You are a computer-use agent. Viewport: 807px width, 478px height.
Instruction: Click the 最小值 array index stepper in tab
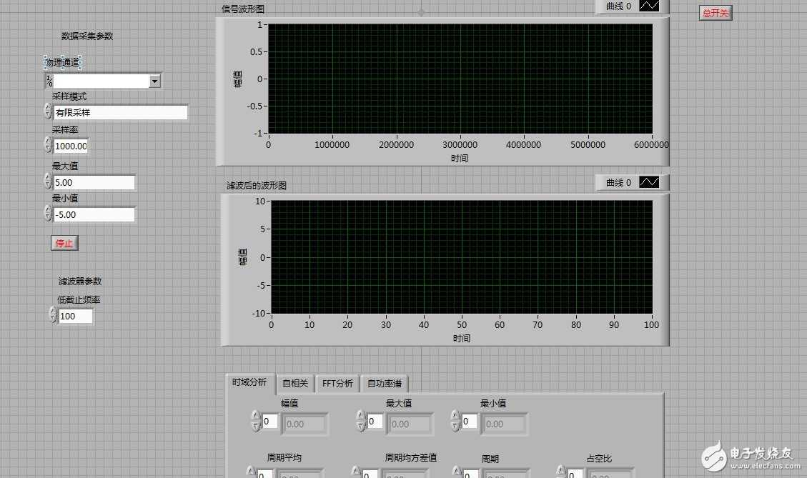455,421
